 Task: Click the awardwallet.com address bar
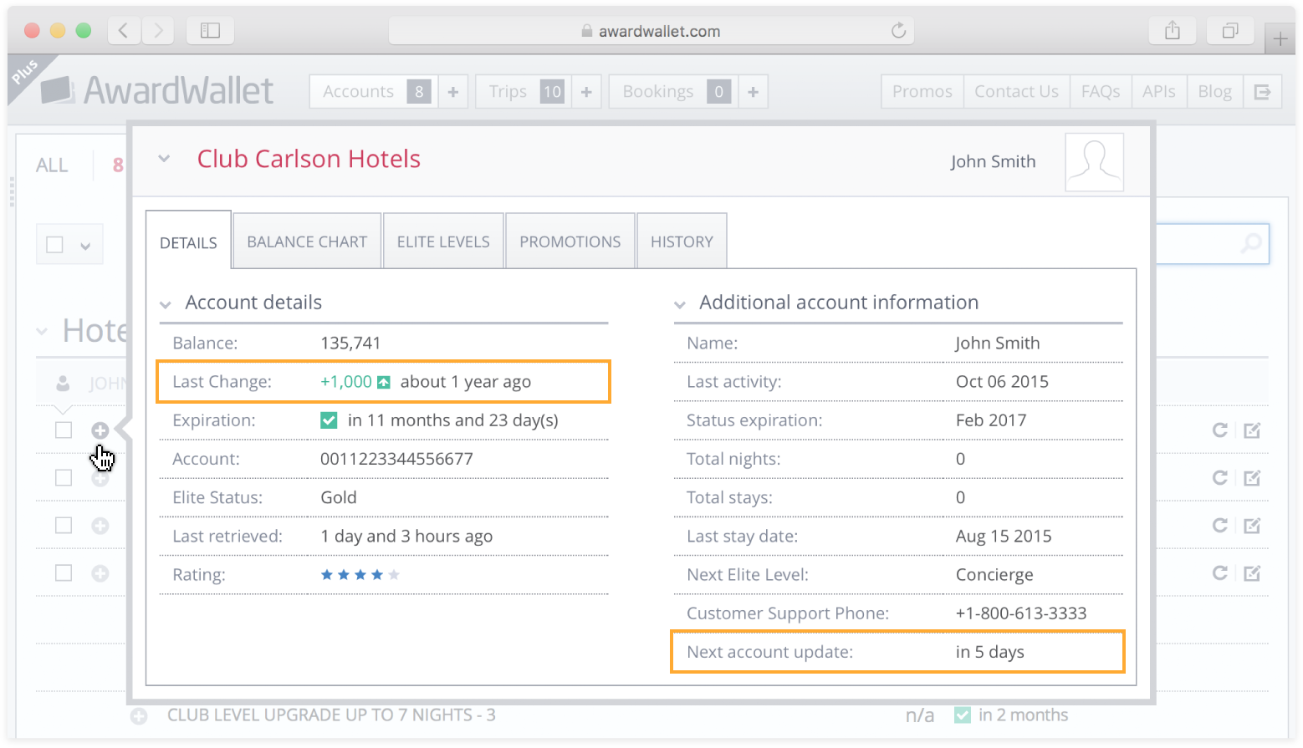pyautogui.click(x=651, y=31)
